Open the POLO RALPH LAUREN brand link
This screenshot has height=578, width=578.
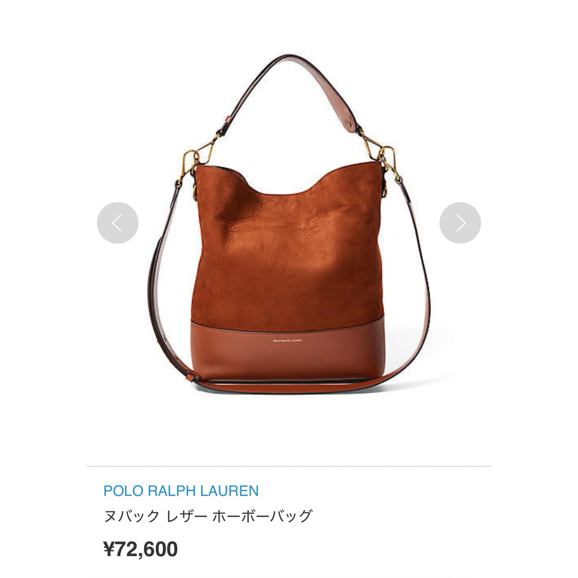click(181, 491)
